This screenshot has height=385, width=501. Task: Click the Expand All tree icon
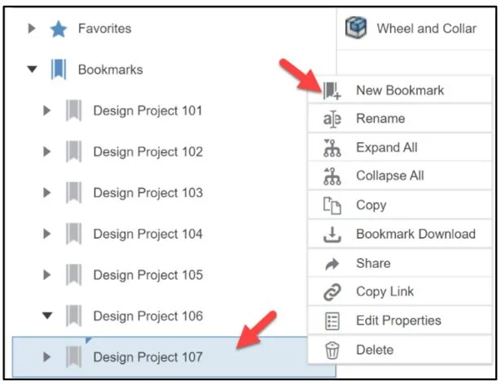click(x=332, y=148)
